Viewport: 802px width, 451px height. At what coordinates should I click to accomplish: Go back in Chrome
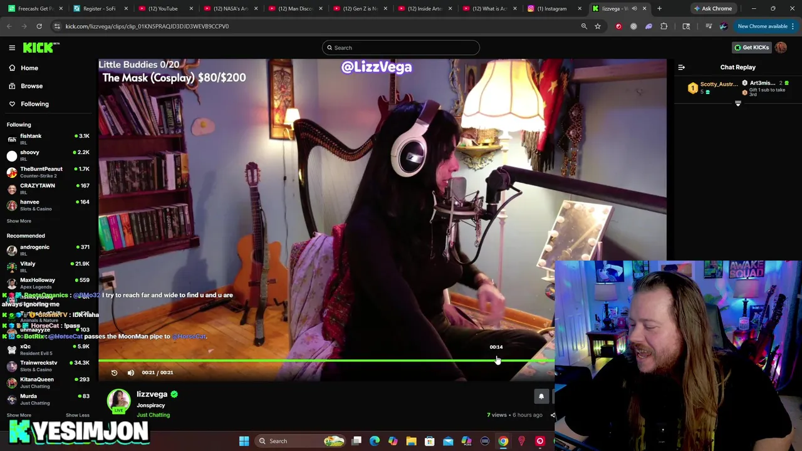(x=9, y=26)
